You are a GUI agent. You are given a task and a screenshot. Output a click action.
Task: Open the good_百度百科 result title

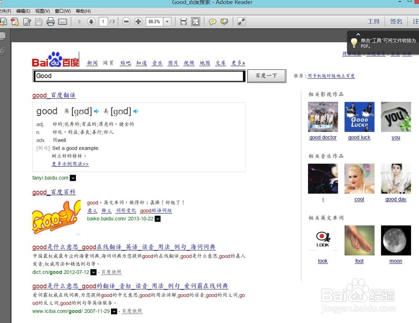pyautogui.click(x=54, y=192)
